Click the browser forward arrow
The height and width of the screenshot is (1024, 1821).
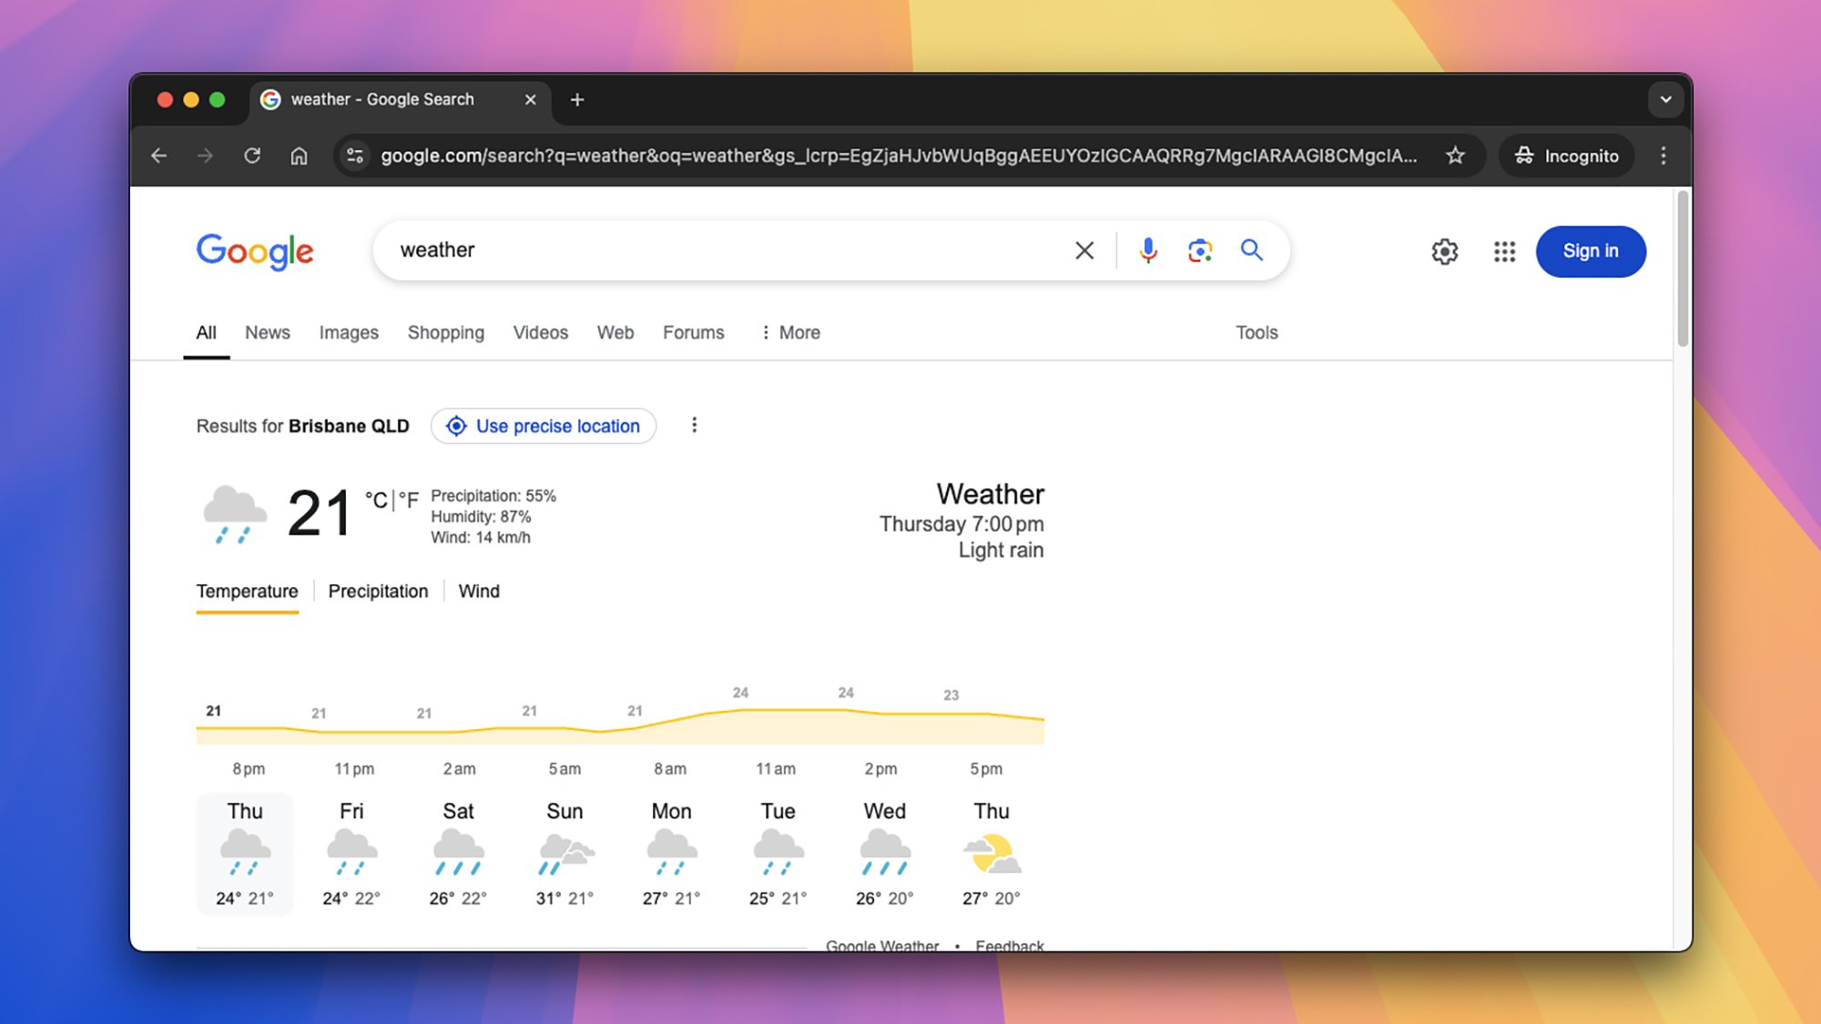click(205, 156)
